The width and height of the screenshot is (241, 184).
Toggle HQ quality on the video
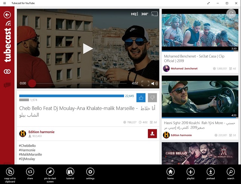point(134,14)
